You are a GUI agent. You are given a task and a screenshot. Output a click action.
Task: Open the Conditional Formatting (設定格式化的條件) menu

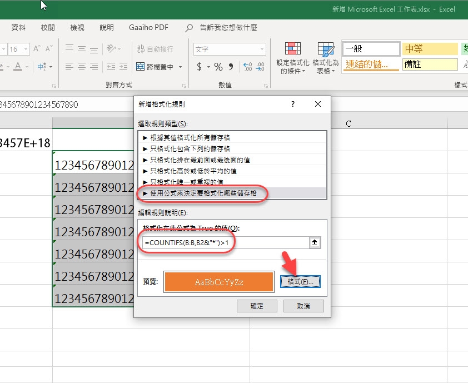click(x=292, y=57)
